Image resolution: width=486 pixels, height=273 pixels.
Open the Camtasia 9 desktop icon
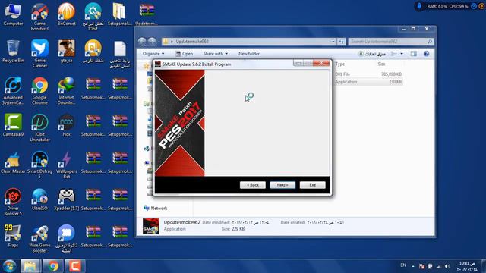[13, 125]
